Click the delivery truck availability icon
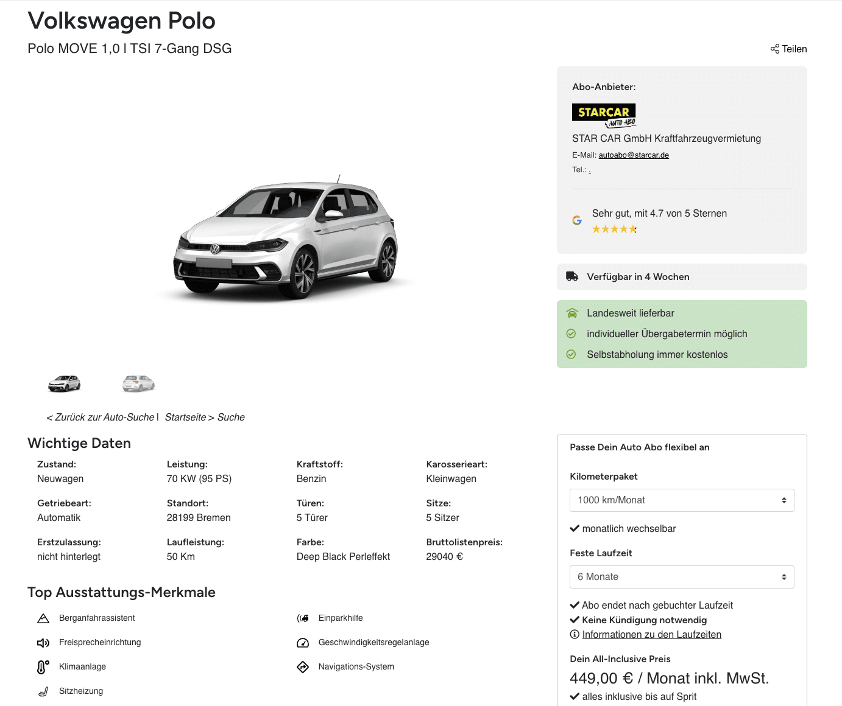 click(x=572, y=276)
